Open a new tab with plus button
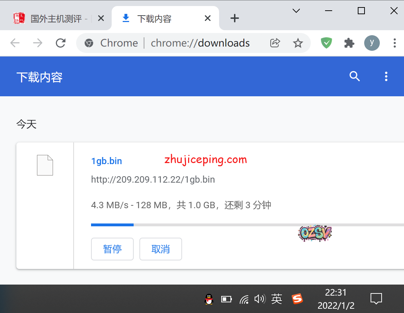 pyautogui.click(x=234, y=18)
